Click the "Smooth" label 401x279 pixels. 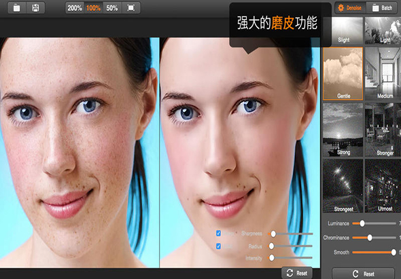(x=341, y=253)
